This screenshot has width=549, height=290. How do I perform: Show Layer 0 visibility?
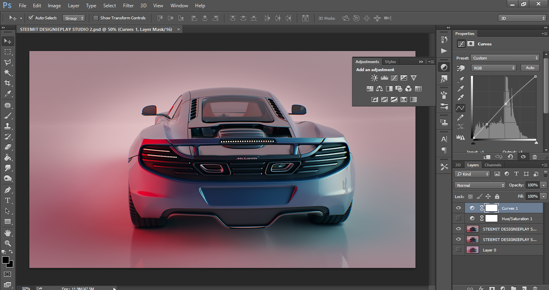click(458, 249)
